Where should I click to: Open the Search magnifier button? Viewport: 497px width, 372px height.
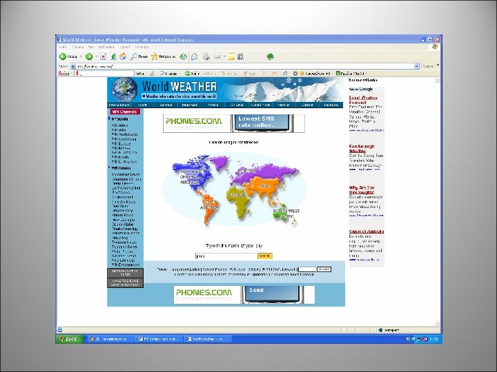click(139, 56)
